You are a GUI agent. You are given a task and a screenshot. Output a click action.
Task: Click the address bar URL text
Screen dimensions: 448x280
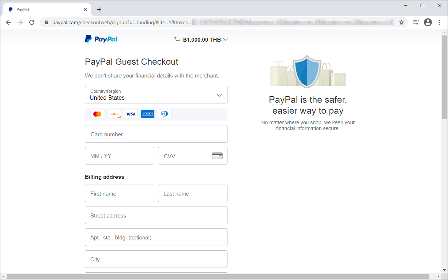[122, 22]
